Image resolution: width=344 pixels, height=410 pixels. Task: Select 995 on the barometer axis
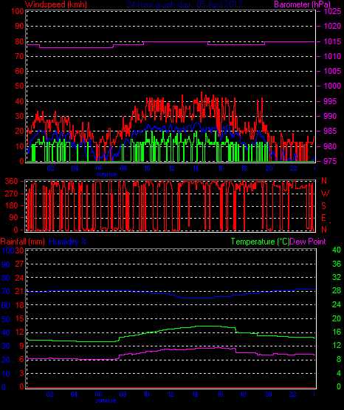pos(331,101)
